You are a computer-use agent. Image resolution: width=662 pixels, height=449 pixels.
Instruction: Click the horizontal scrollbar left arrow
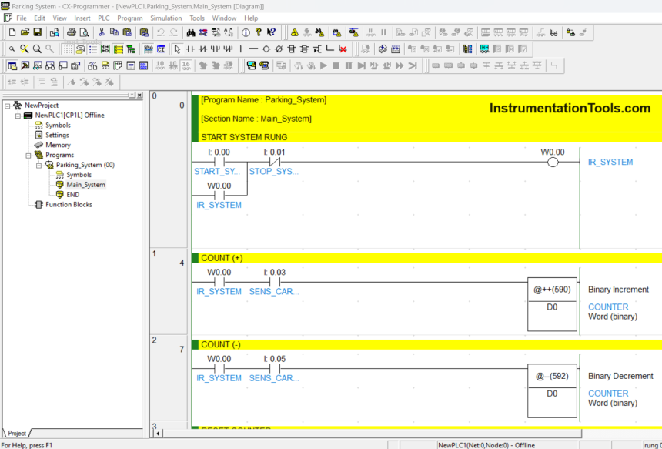pyautogui.click(x=159, y=434)
